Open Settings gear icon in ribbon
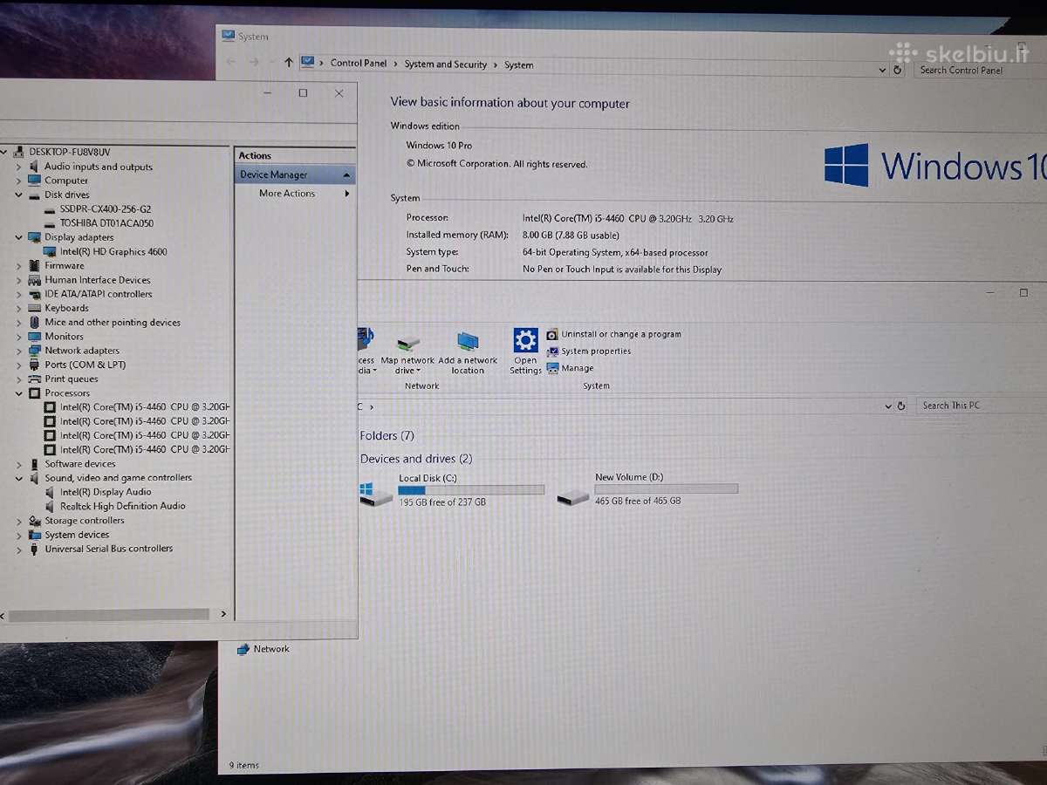Image resolution: width=1047 pixels, height=785 pixels. (525, 340)
